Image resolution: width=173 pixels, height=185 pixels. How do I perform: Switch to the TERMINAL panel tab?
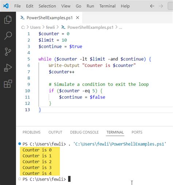coord(115,132)
